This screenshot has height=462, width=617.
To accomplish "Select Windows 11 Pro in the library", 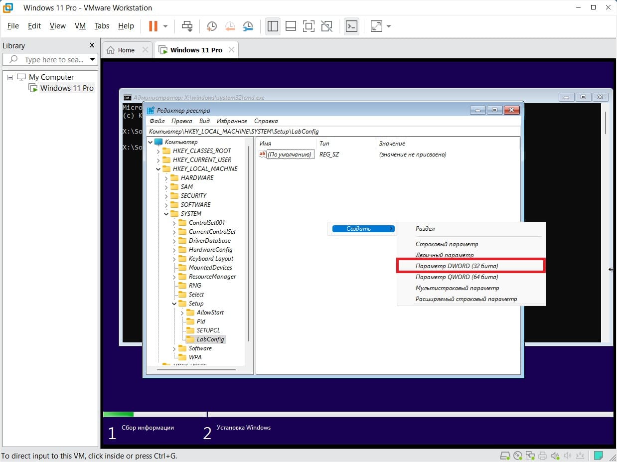I will (x=67, y=88).
